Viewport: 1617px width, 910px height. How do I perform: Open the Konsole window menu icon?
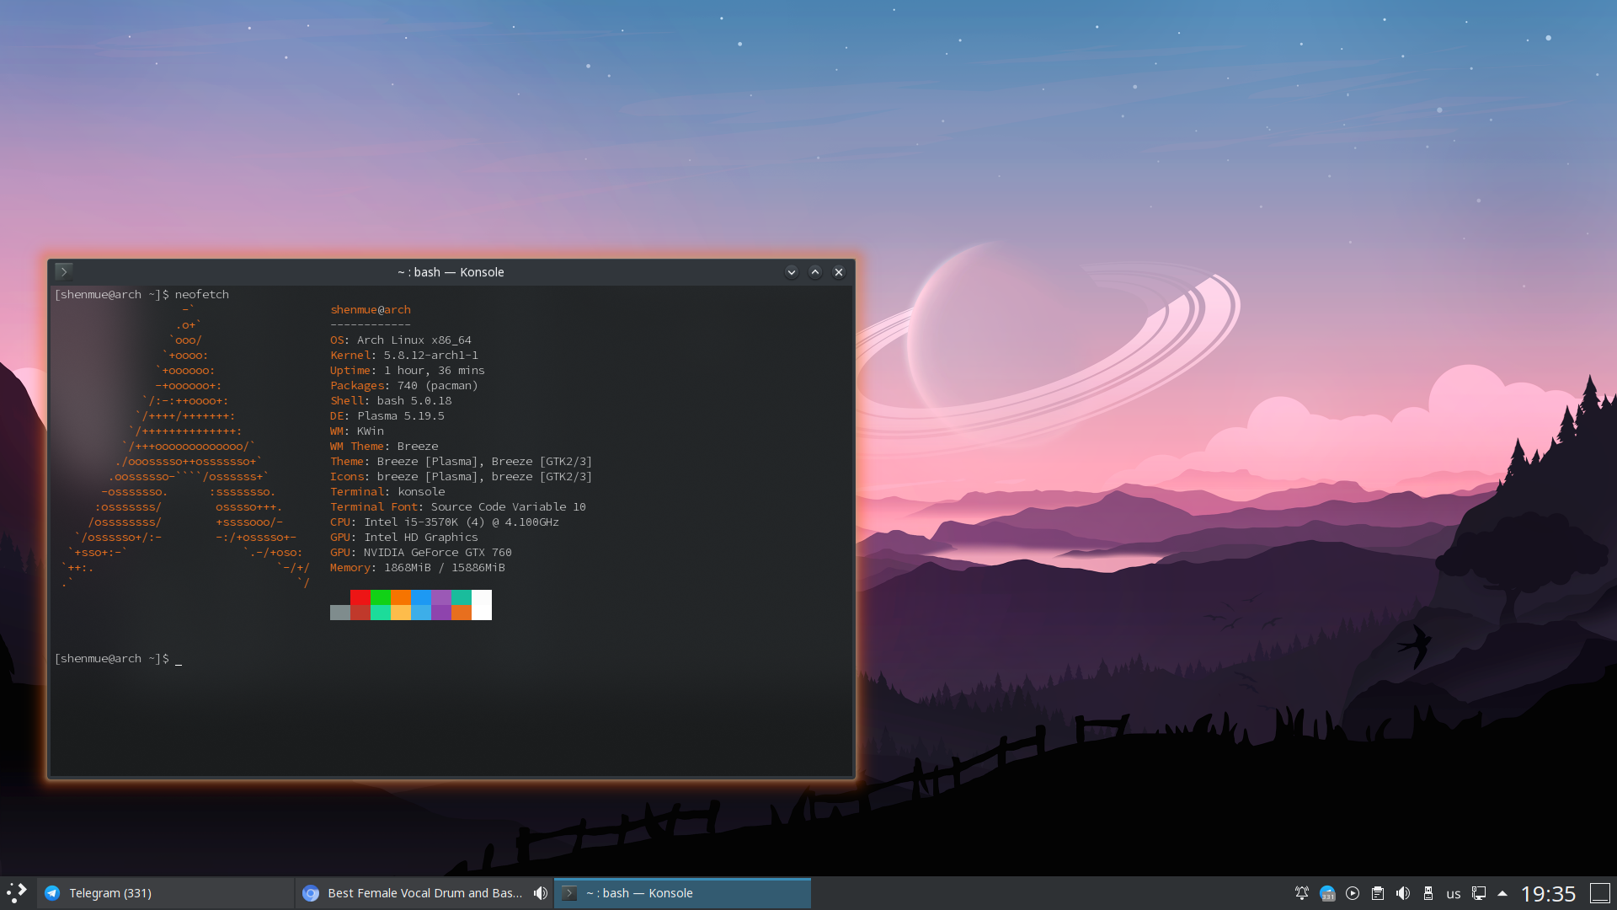(63, 271)
